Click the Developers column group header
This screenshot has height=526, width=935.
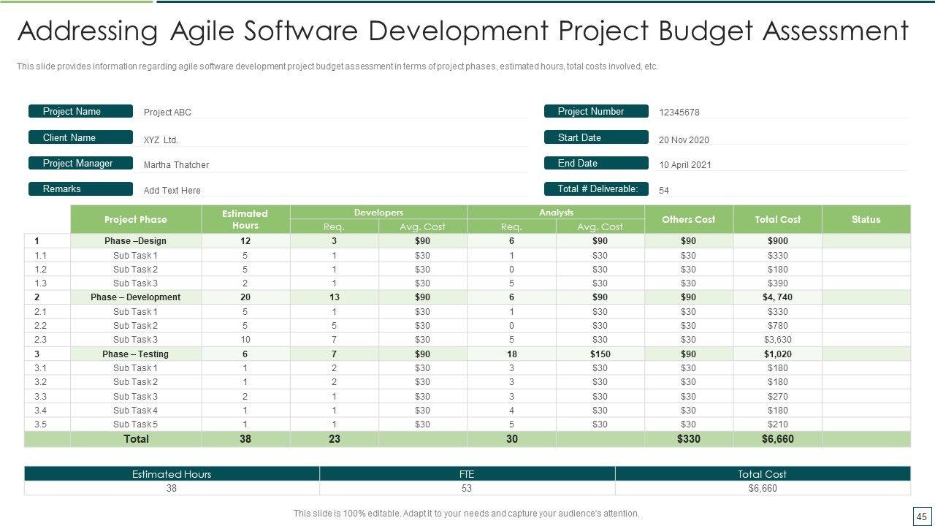click(378, 212)
